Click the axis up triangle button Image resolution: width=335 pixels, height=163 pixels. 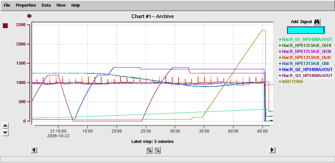pyautogui.click(x=5, y=126)
